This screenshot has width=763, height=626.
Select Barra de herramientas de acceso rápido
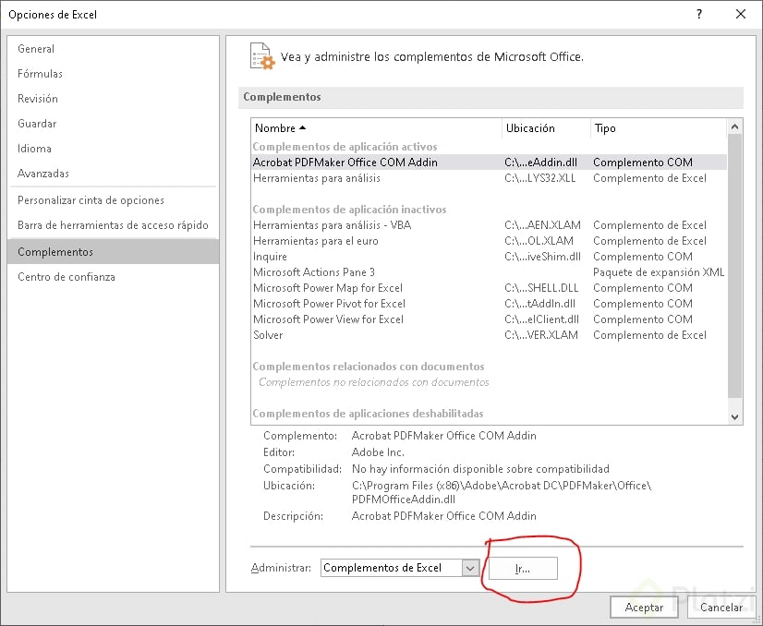pos(113,224)
